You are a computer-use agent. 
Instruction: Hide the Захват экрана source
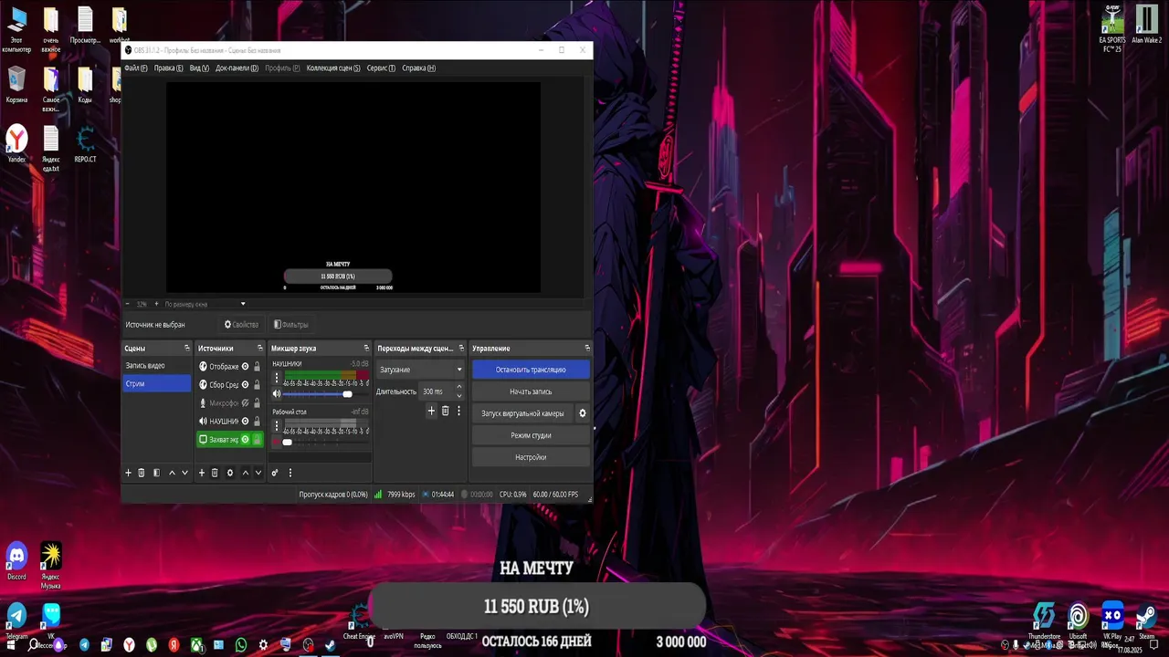[245, 440]
